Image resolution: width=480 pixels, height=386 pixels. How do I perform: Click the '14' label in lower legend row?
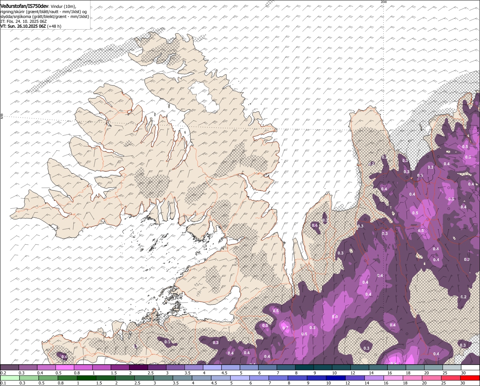(367, 383)
